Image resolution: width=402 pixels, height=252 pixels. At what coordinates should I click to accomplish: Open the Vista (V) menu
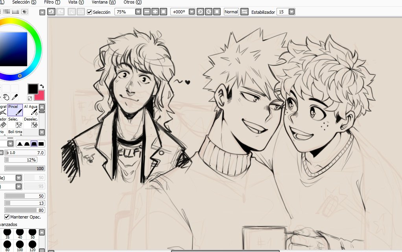pyautogui.click(x=76, y=2)
